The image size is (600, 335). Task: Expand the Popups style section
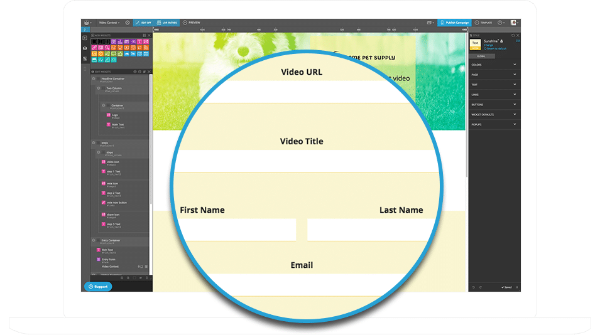[494, 124]
